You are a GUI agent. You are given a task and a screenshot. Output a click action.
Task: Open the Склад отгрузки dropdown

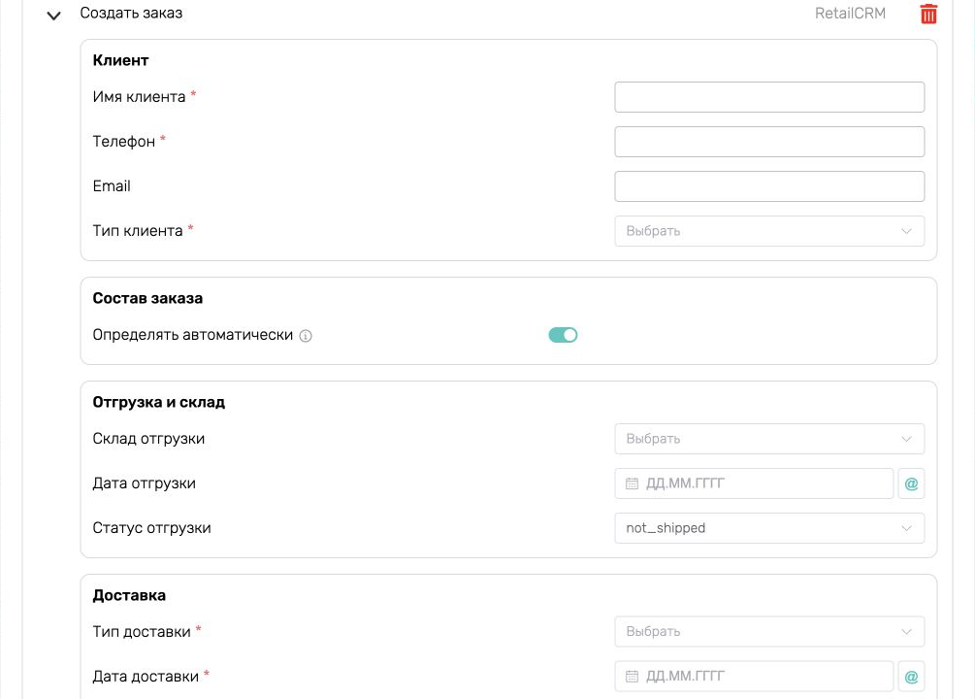pos(769,439)
